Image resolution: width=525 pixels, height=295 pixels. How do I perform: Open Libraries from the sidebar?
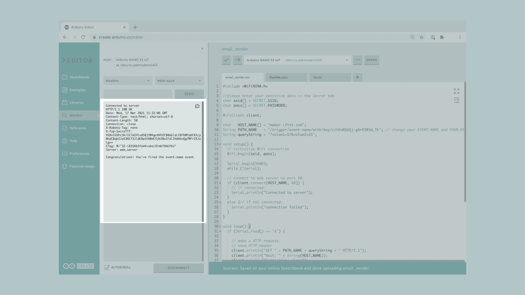click(x=76, y=103)
